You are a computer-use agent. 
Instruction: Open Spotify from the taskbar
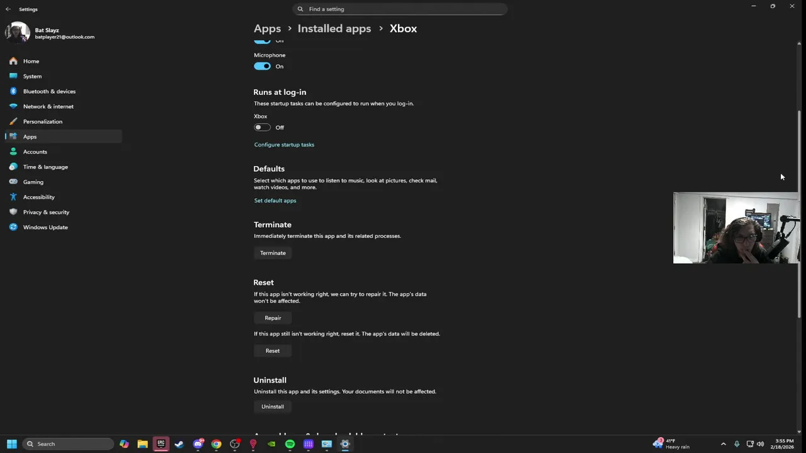point(290,444)
